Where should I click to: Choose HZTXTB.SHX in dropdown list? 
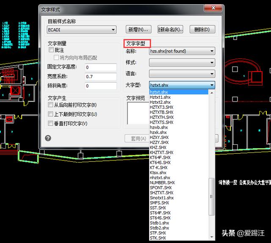179,112
